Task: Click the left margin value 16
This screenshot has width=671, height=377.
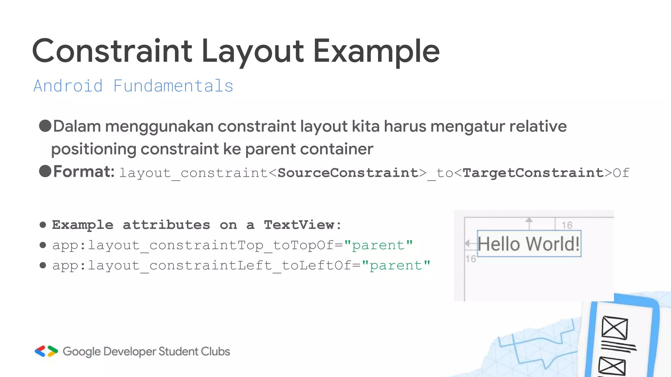Action: (x=471, y=259)
